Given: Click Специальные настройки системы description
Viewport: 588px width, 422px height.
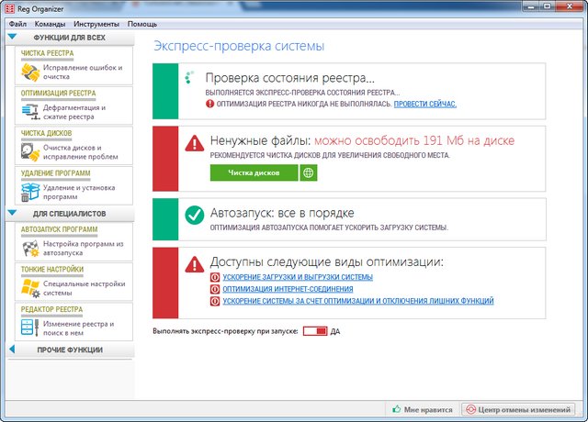Looking at the screenshot, I should tap(85, 289).
